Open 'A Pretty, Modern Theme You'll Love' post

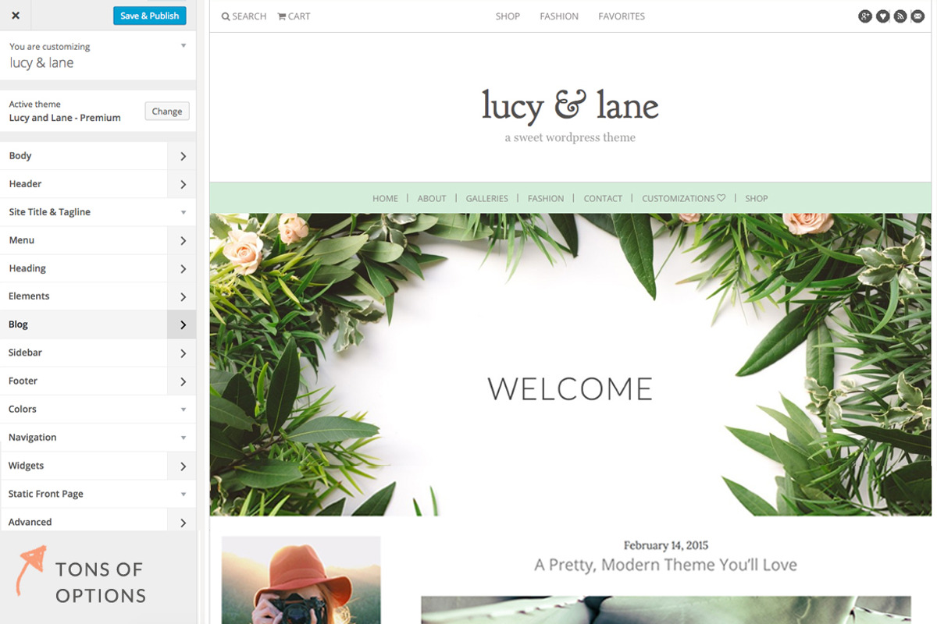pos(666,565)
